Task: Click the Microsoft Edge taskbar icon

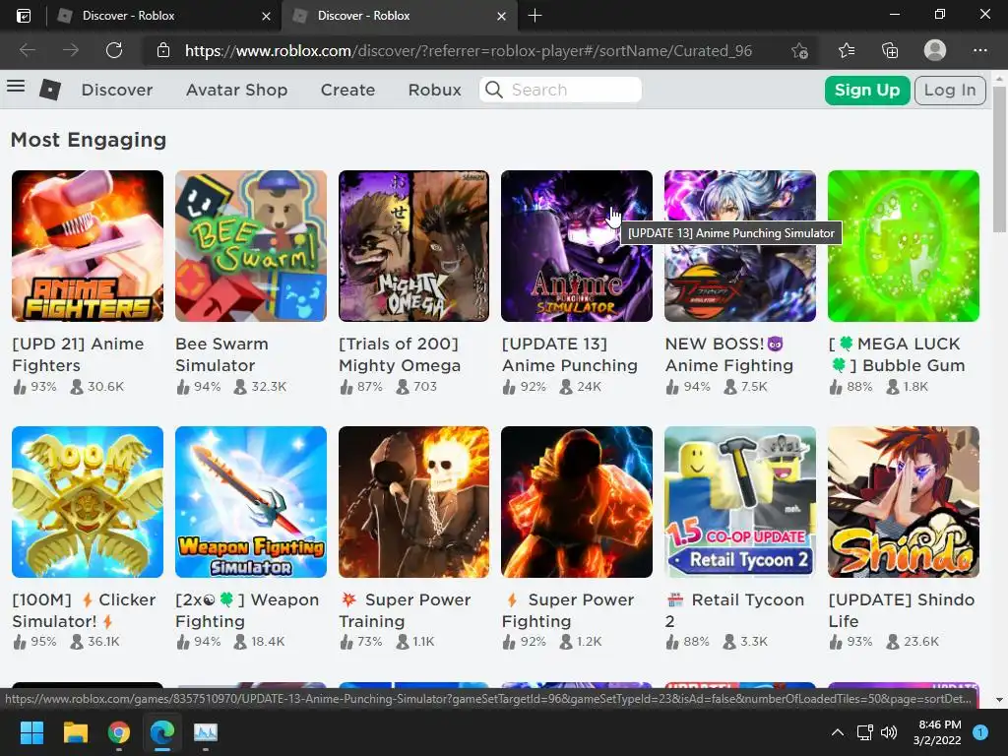Action: (162, 732)
